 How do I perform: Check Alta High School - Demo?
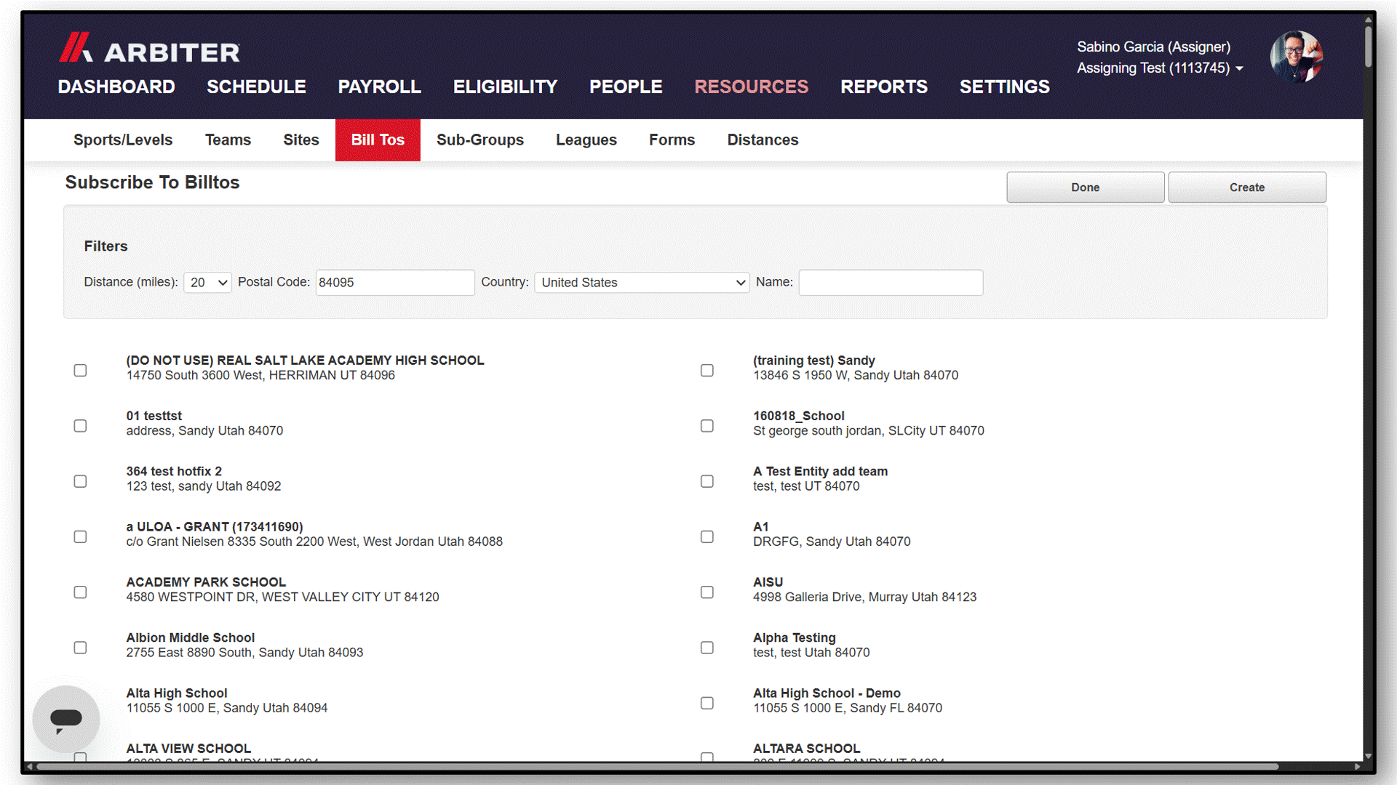point(707,703)
